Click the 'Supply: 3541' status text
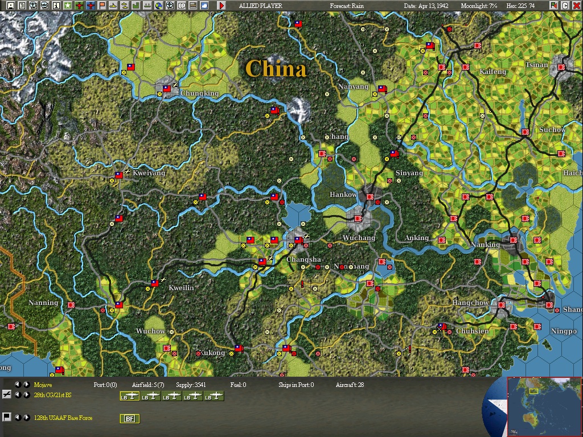This screenshot has width=583, height=437. (x=191, y=385)
